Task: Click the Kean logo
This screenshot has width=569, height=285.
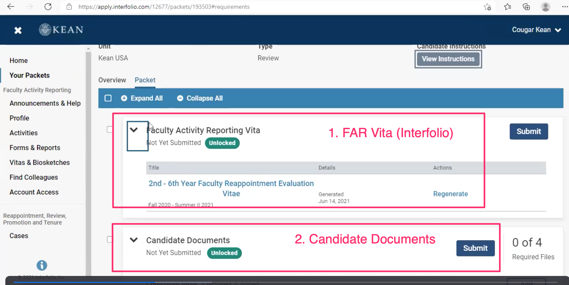Action: pos(61,30)
